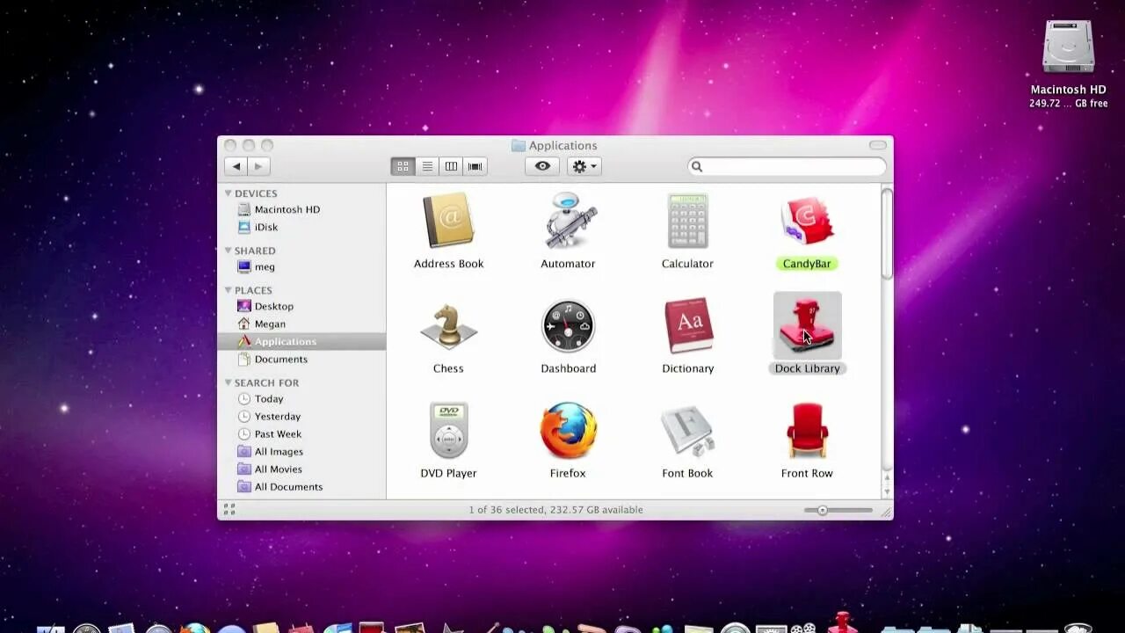1125x633 pixels.
Task: Click the Macintosh HD drive on desktop
Action: tap(1068, 46)
